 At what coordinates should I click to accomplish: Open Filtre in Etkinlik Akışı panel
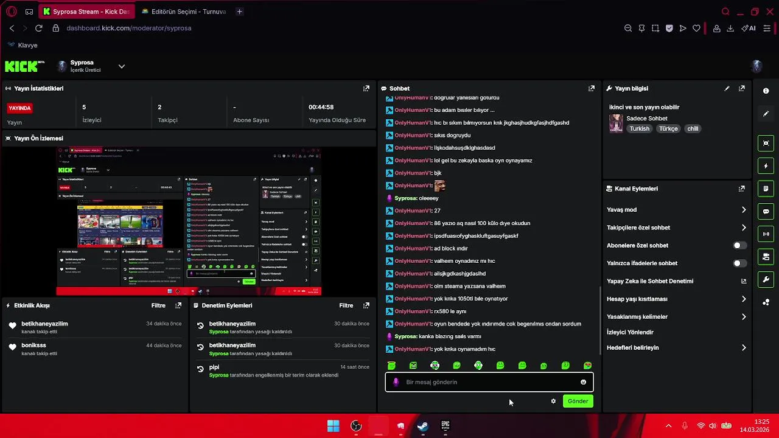click(158, 305)
